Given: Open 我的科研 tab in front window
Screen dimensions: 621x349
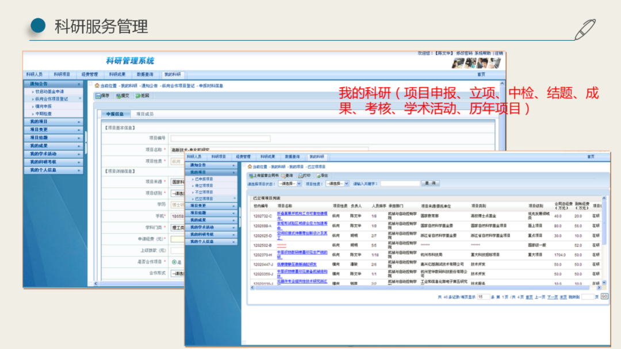Looking at the screenshot, I should click(317, 157).
